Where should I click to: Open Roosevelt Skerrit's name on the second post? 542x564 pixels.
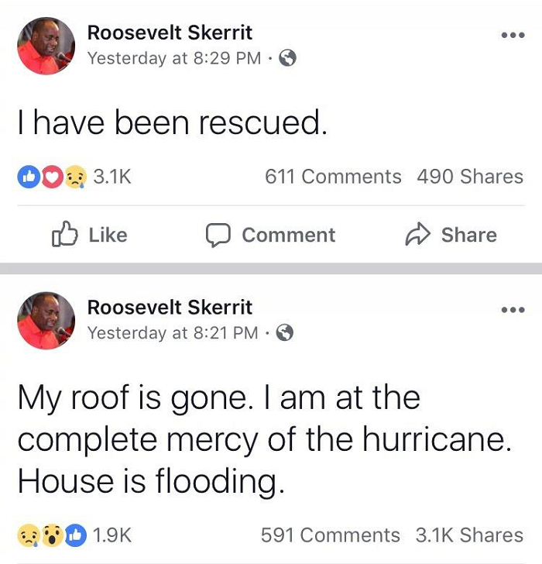click(x=170, y=307)
